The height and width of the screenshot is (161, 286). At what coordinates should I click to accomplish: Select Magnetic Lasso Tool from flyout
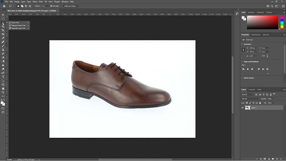pos(18,28)
